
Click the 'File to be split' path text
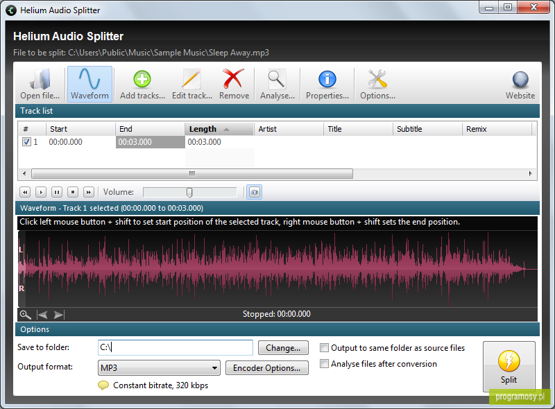click(x=142, y=53)
